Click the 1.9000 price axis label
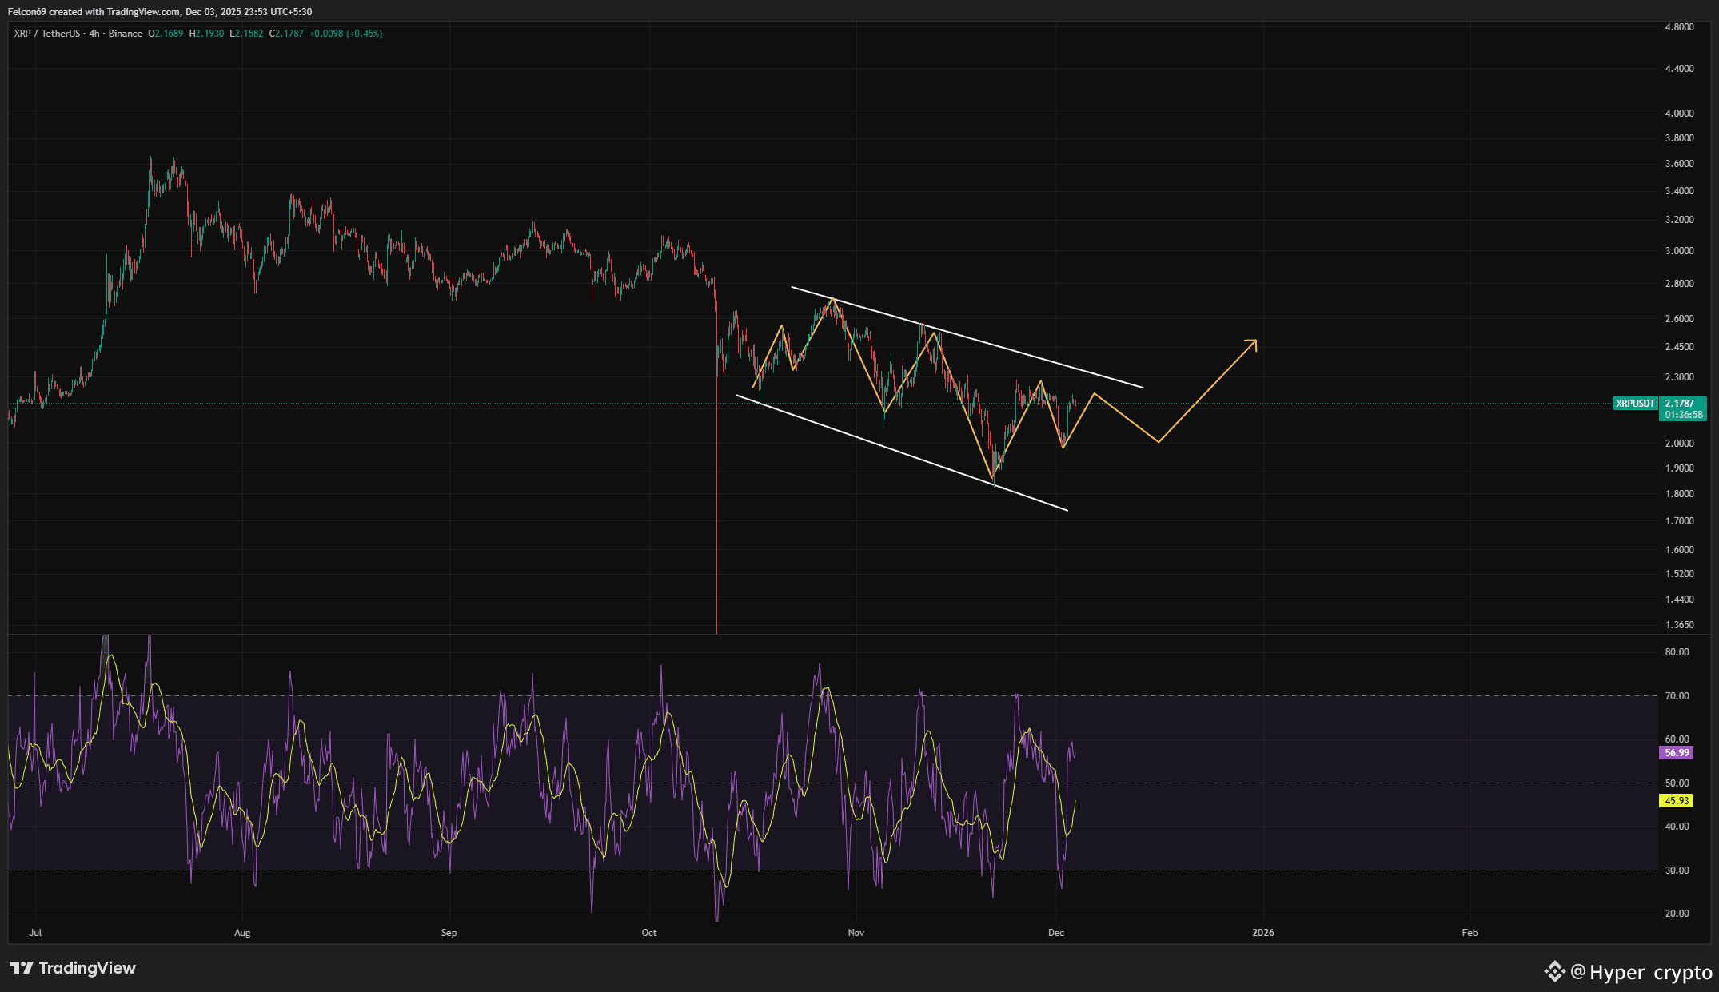Viewport: 1719px width, 992px height. pyautogui.click(x=1679, y=468)
